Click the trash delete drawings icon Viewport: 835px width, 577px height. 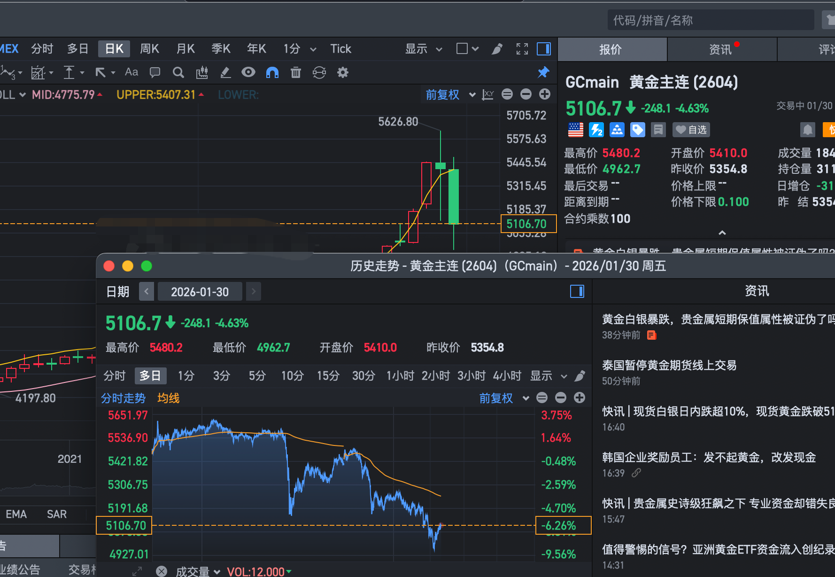point(296,72)
